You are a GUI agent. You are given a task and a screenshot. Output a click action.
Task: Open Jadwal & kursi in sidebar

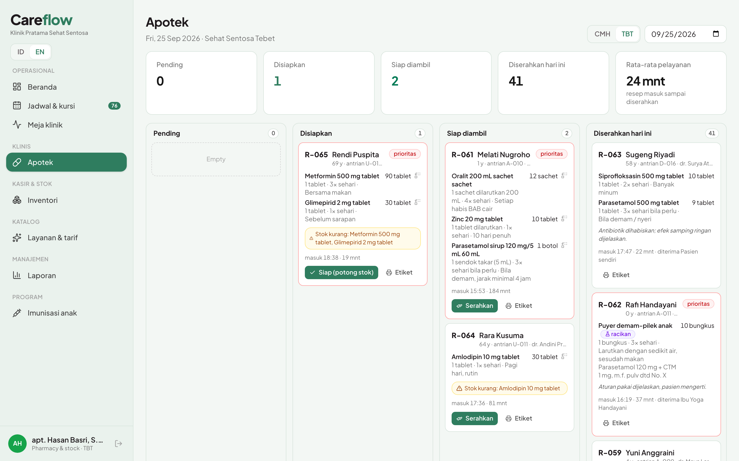pos(66,106)
